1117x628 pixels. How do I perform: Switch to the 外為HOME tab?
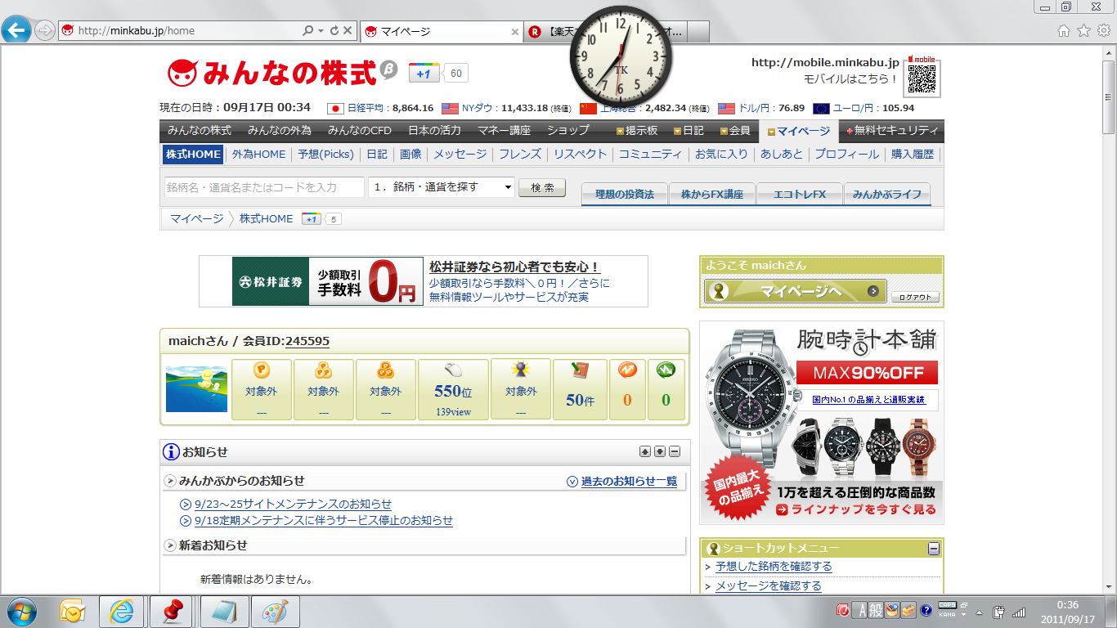[258, 154]
